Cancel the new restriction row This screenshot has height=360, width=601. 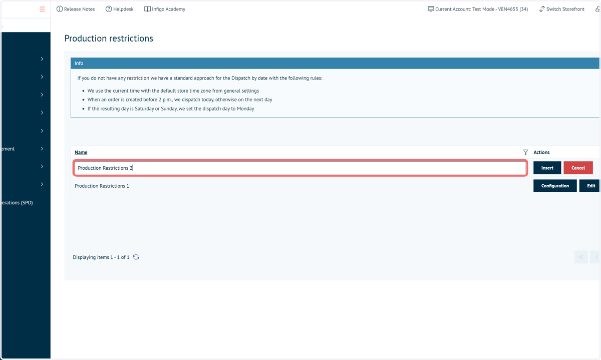578,168
